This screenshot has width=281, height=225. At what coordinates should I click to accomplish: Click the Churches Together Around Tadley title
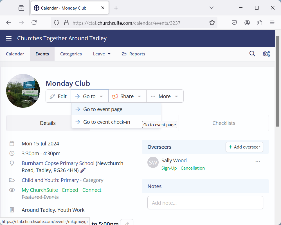click(62, 38)
